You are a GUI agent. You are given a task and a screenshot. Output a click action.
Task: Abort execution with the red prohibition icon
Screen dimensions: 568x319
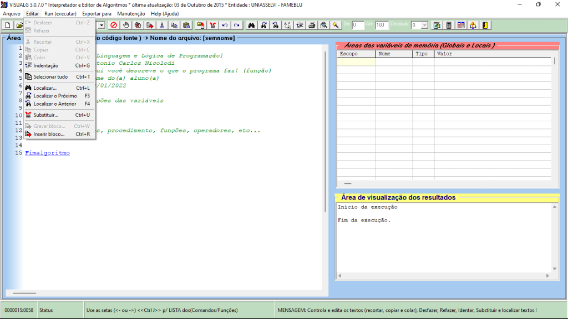pyautogui.click(x=114, y=25)
